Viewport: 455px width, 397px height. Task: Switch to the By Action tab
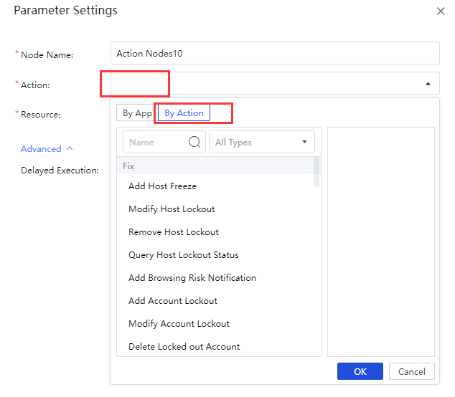pyautogui.click(x=184, y=113)
